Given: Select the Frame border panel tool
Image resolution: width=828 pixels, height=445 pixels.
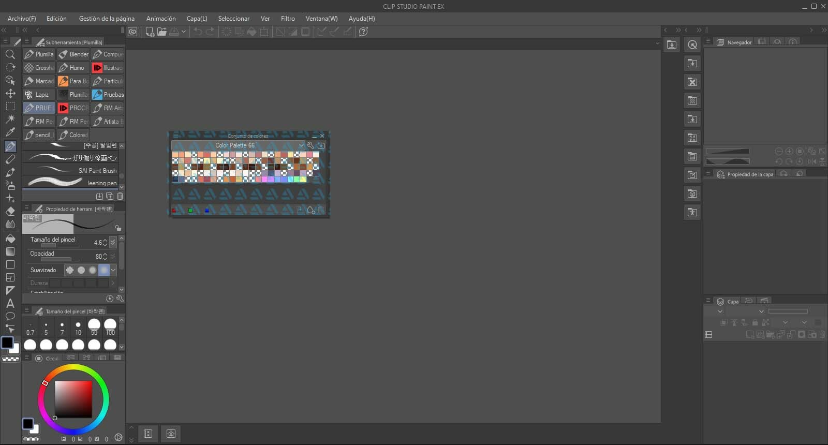Looking at the screenshot, I should click(x=10, y=277).
